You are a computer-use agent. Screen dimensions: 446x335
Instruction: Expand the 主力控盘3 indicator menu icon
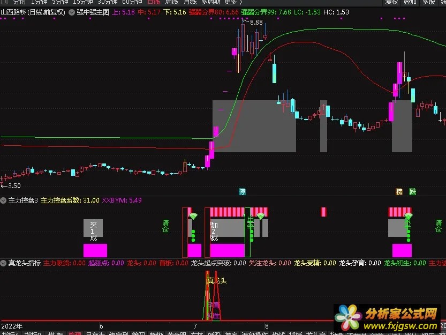(3, 200)
